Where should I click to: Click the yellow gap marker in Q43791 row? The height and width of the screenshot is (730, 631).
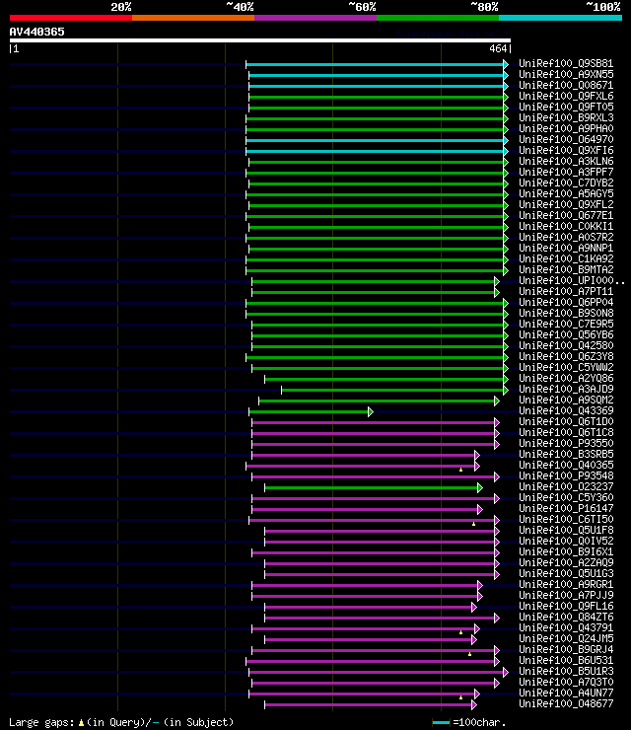click(x=461, y=632)
